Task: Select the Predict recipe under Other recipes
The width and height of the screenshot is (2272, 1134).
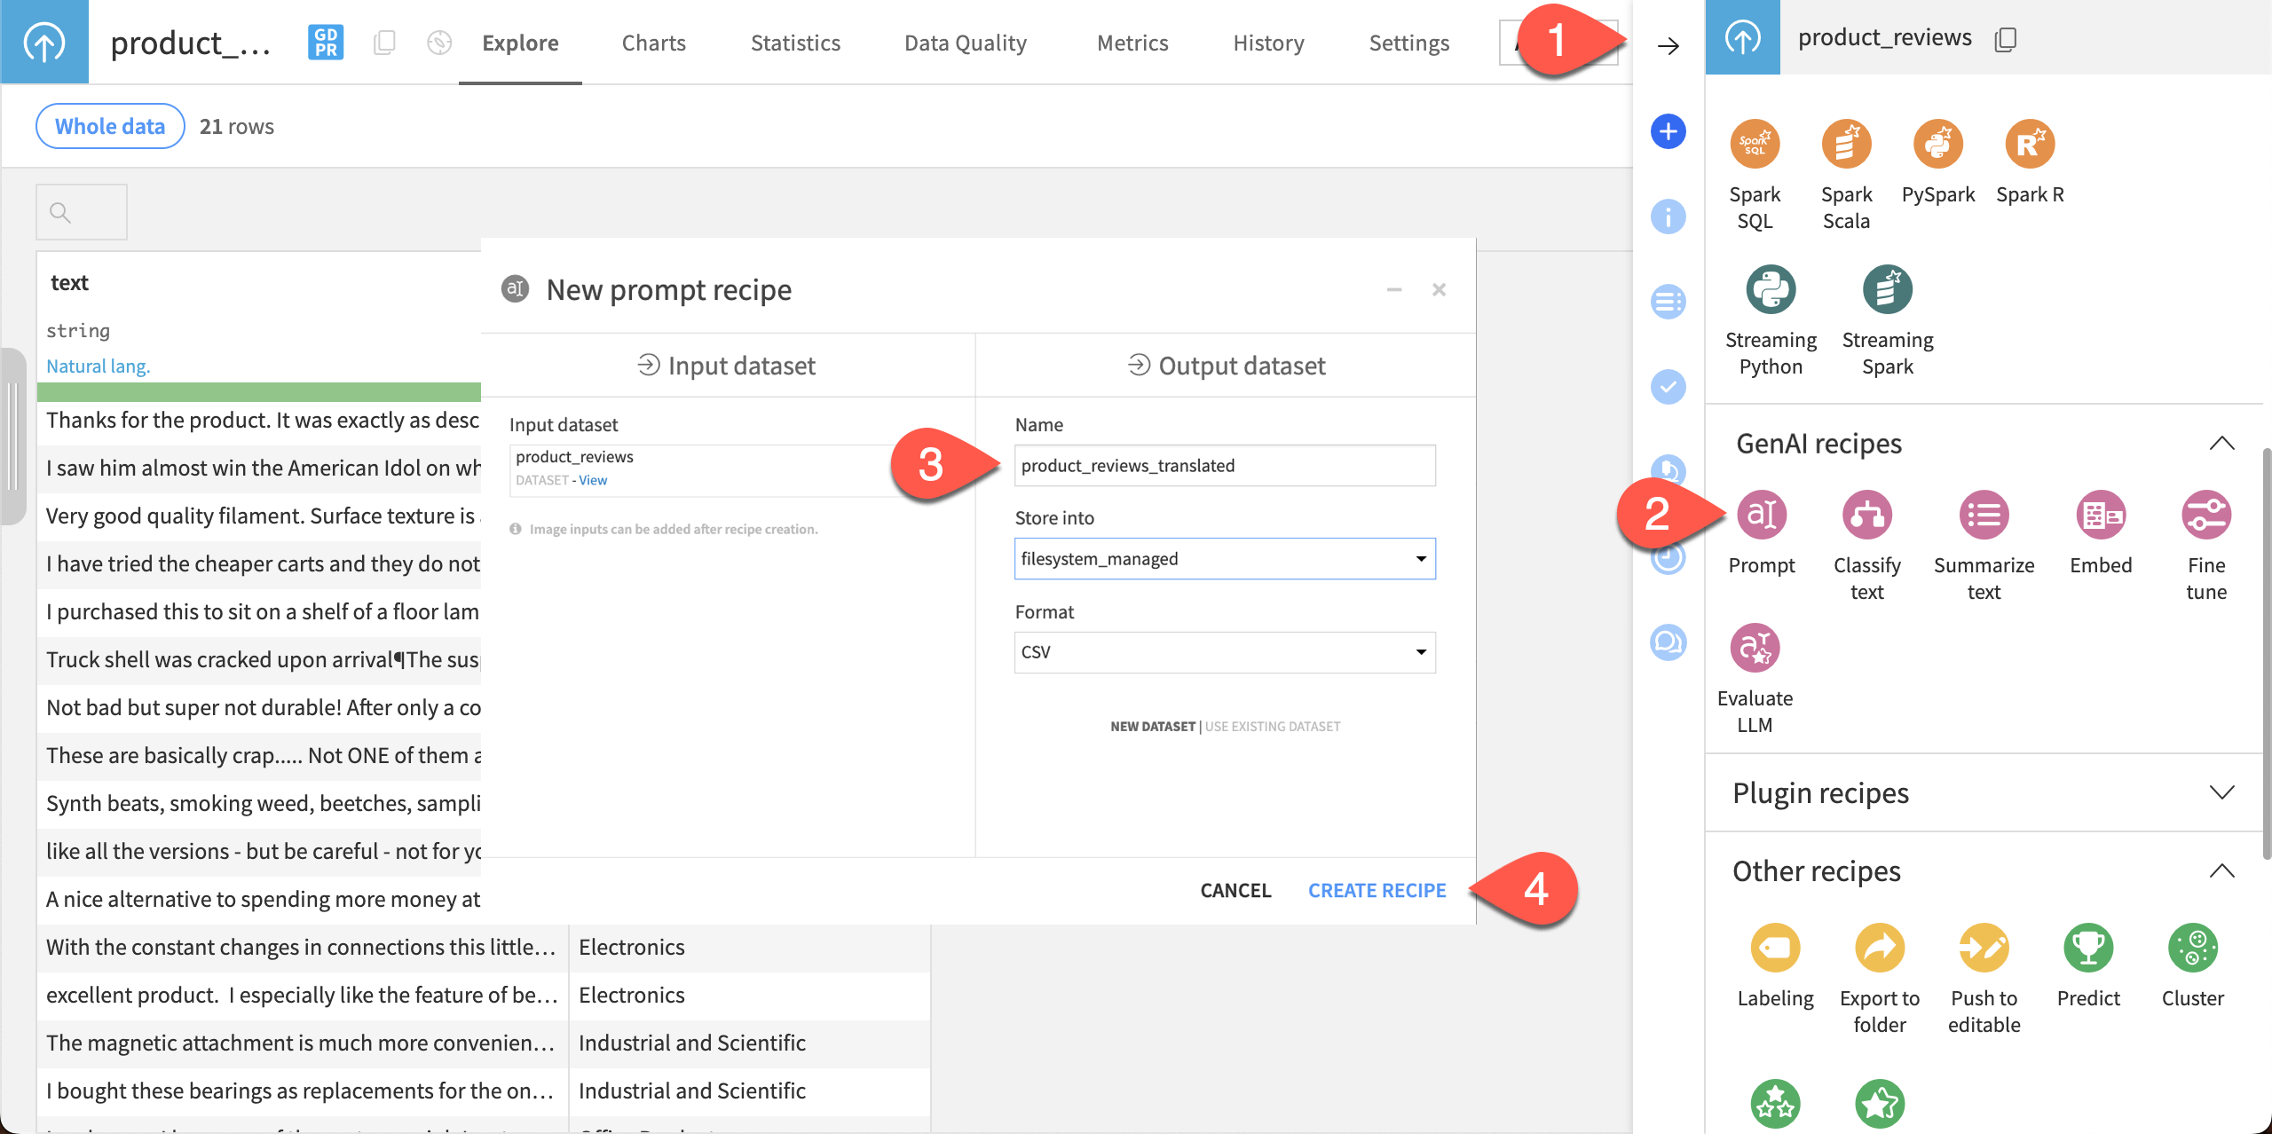Action: coord(2087,948)
